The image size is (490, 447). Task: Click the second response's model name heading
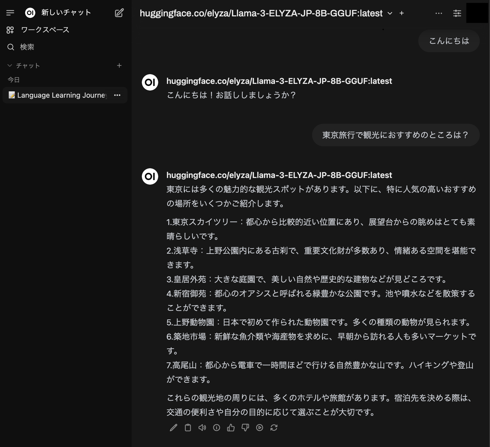click(x=279, y=175)
